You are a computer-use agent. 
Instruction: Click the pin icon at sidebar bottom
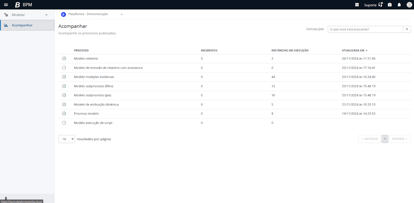(6, 198)
